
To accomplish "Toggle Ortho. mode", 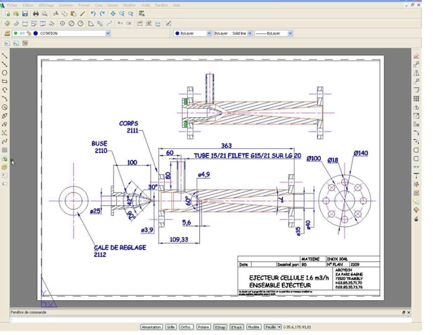I will (186, 327).
